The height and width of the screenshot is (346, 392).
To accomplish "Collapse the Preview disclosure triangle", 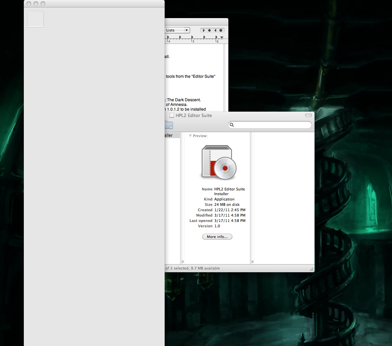I will coord(190,136).
